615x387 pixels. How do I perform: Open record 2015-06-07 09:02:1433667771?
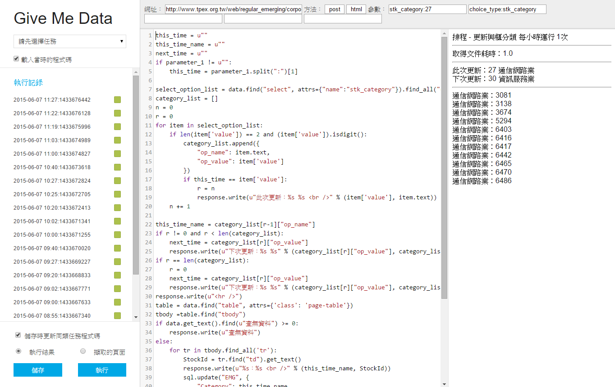pos(52,289)
